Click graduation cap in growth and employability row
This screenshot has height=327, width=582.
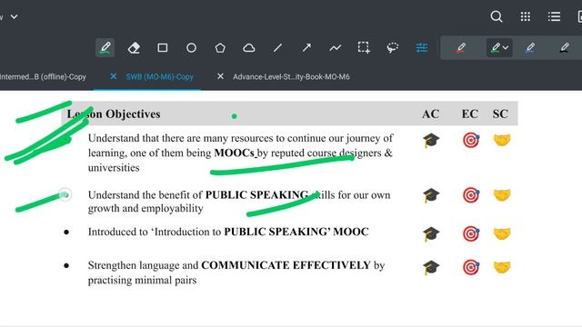[431, 195]
